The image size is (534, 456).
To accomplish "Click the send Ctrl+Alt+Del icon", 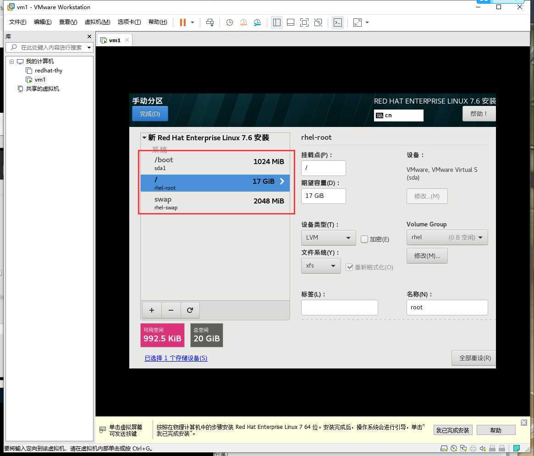I will (210, 22).
